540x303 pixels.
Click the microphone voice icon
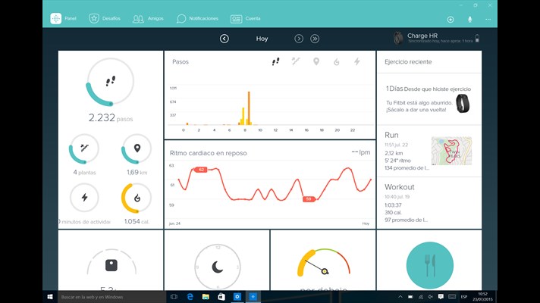click(x=469, y=19)
